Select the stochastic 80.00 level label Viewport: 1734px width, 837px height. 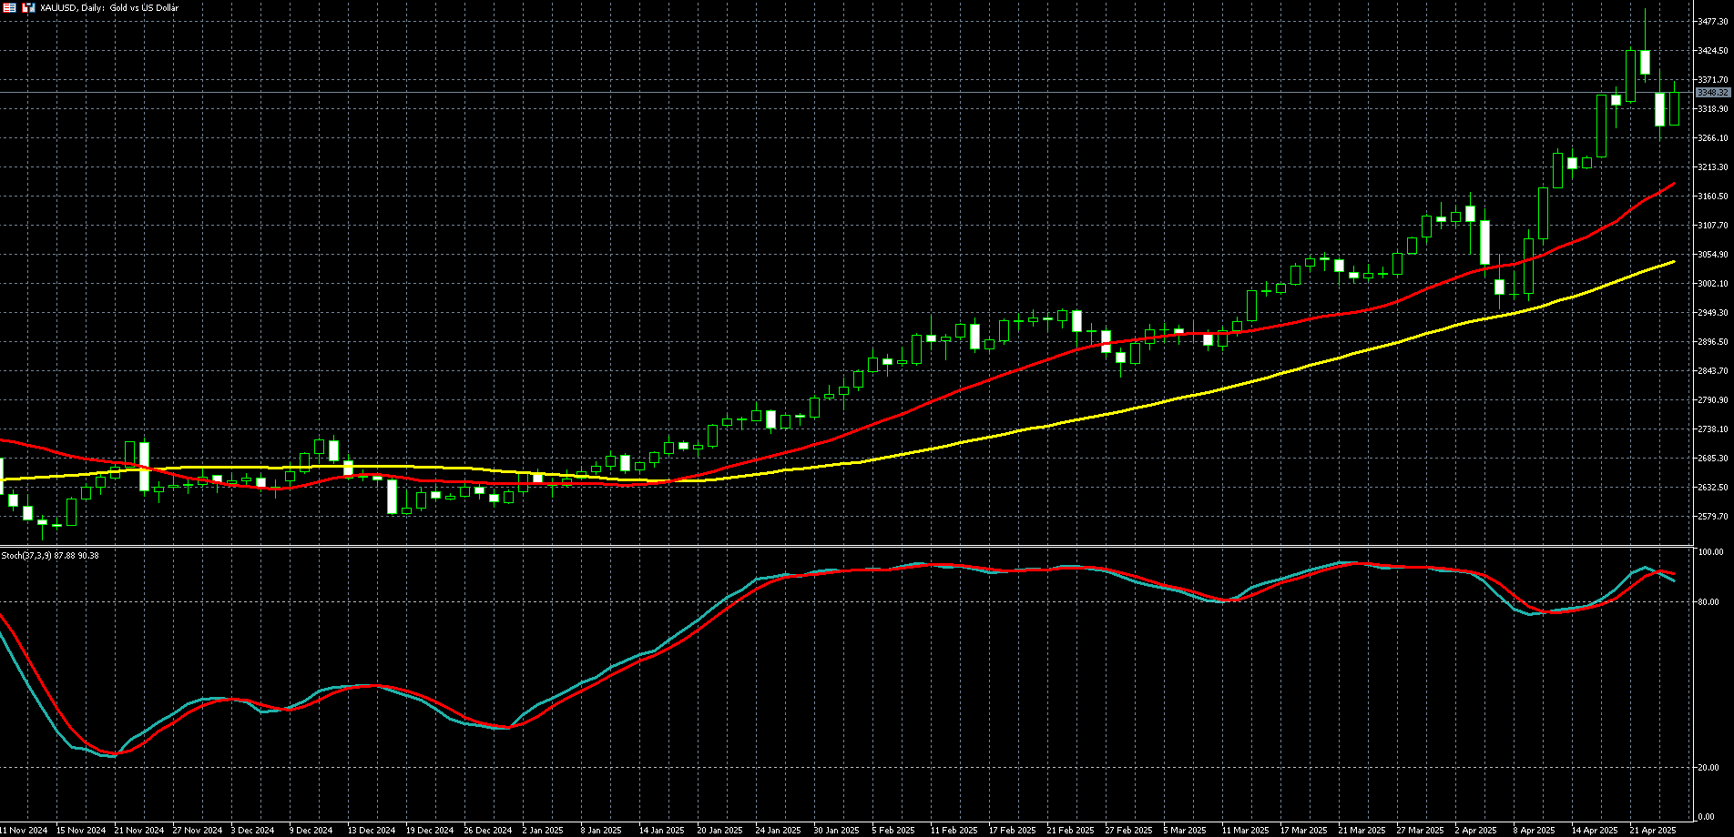(x=1710, y=602)
